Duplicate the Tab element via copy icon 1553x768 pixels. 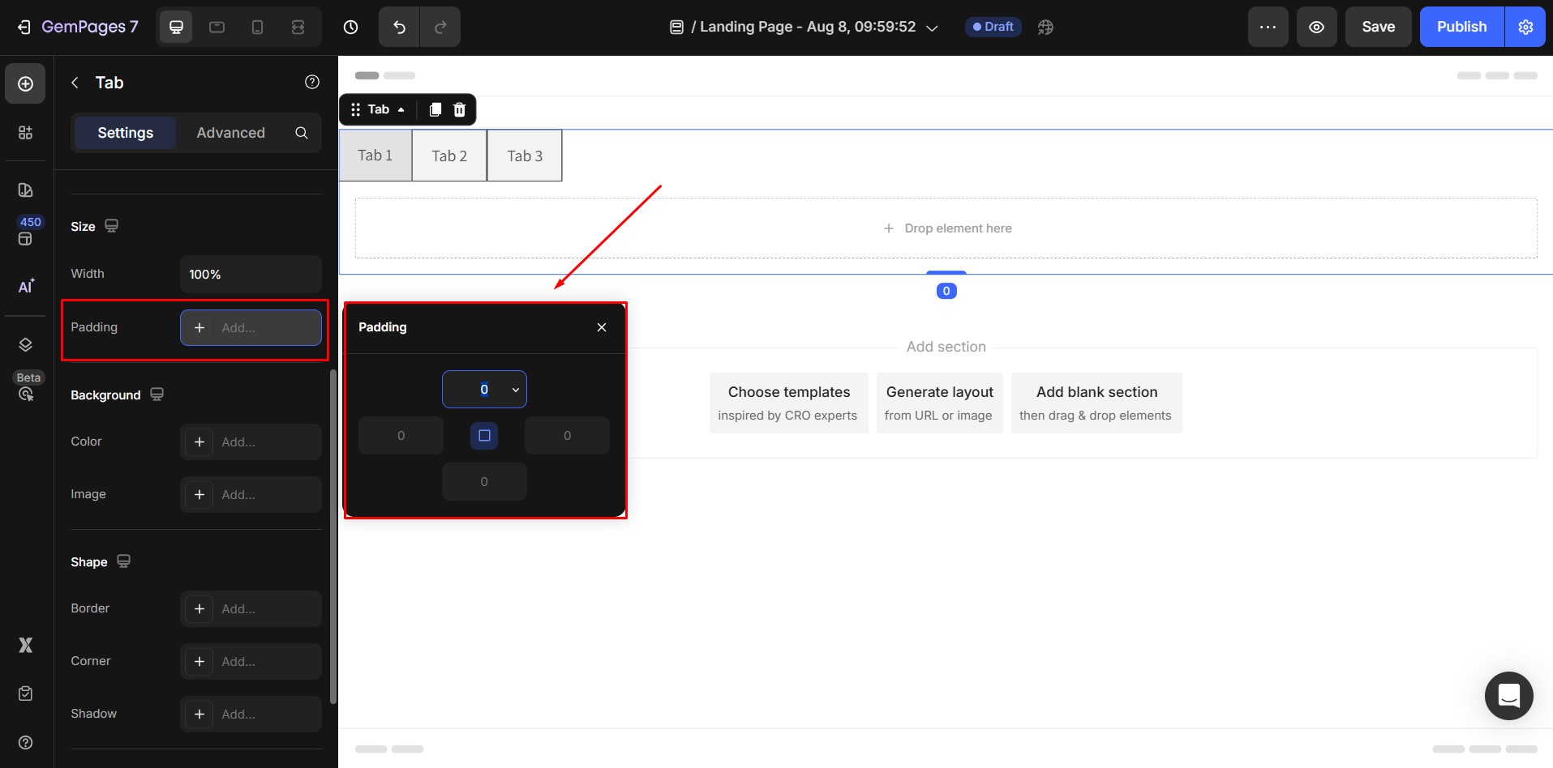(x=435, y=109)
